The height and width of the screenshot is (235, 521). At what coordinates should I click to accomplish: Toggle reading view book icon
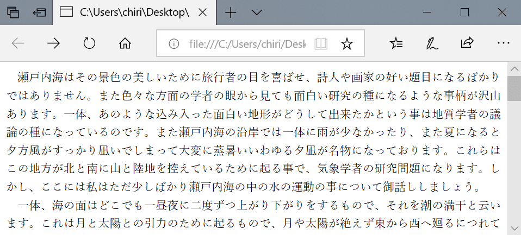[321, 43]
